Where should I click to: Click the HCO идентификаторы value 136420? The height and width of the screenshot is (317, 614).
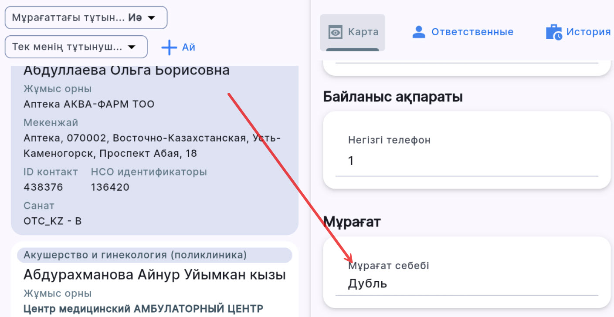click(110, 187)
